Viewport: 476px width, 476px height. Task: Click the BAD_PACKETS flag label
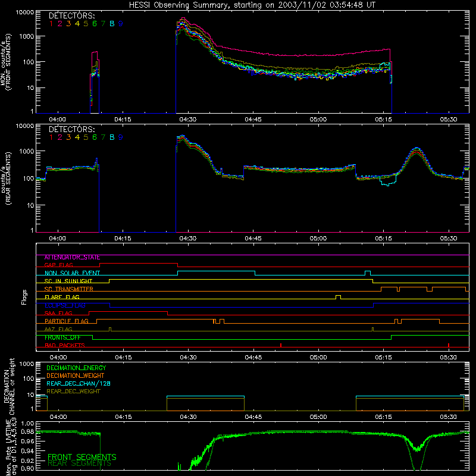pyautogui.click(x=65, y=345)
